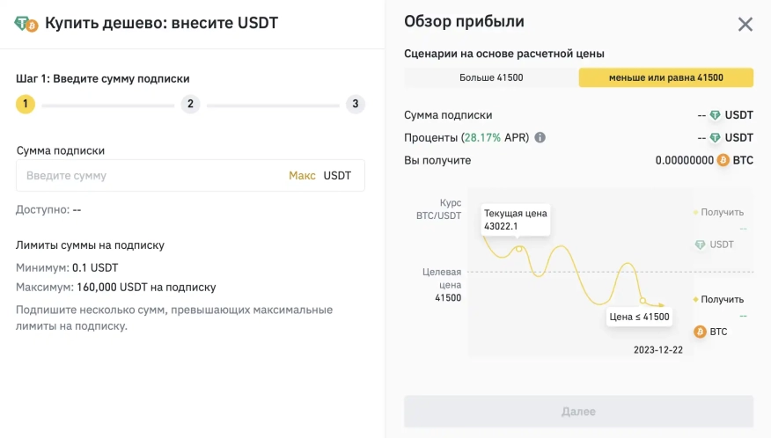Click the USDT/BTC dual-coin icon in header
Screen dimensions: 771x438
coord(26,24)
